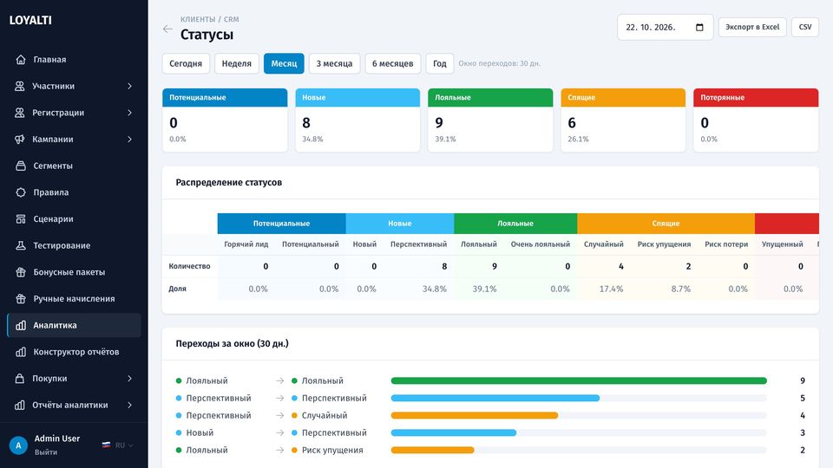Click the date field 22. 10. 2026.
This screenshot has width=833, height=468.
point(666,27)
